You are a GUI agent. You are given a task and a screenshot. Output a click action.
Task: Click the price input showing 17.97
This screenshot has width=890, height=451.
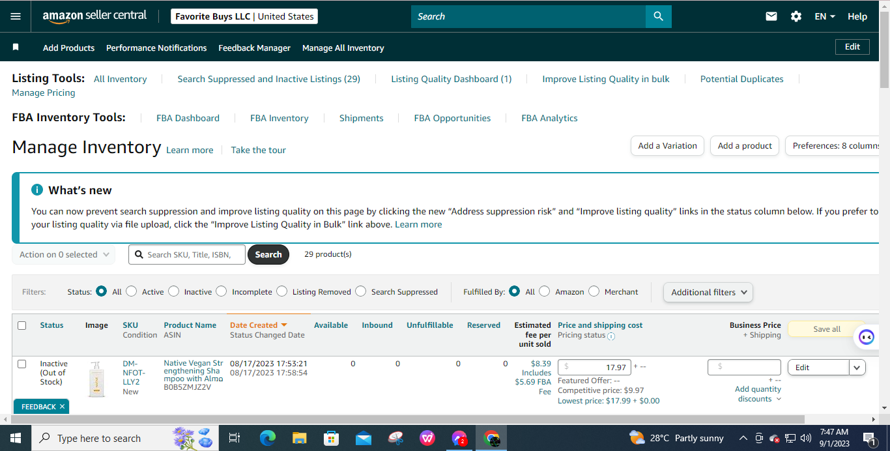coord(594,367)
